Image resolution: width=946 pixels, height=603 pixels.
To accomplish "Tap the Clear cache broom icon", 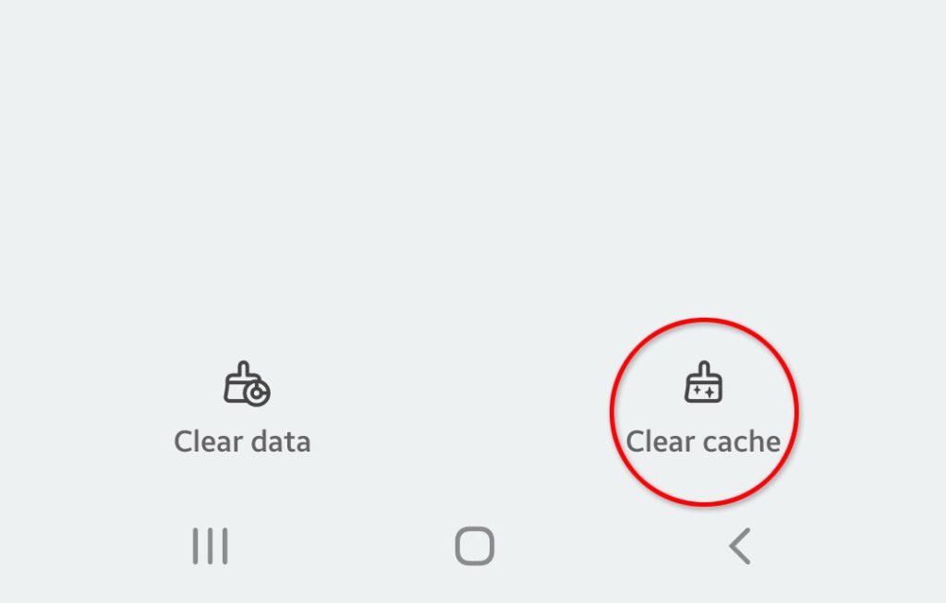I will (703, 382).
